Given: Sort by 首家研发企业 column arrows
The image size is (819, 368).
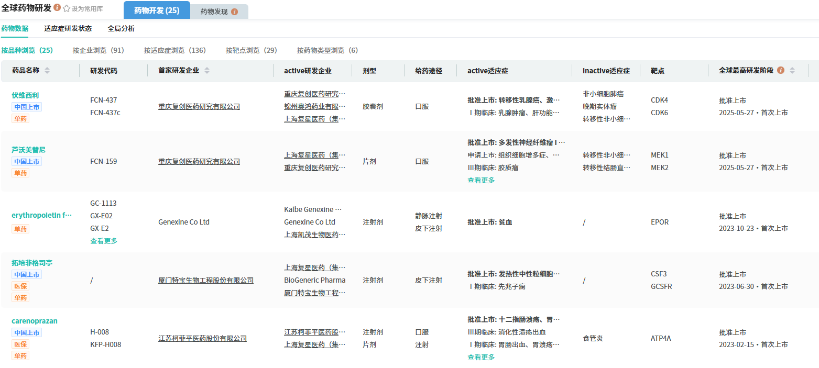Looking at the screenshot, I should pyautogui.click(x=207, y=71).
